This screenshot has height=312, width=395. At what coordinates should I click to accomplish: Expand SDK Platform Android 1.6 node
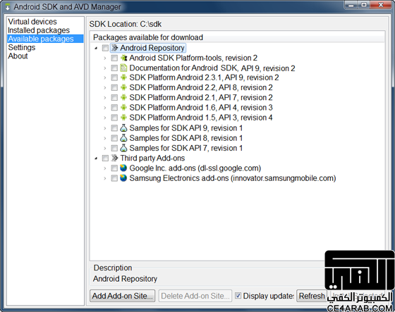tap(105, 108)
